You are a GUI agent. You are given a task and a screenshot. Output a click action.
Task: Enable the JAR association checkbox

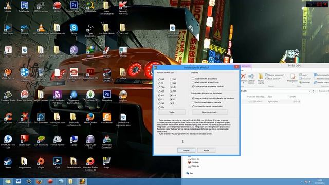pos(171,83)
